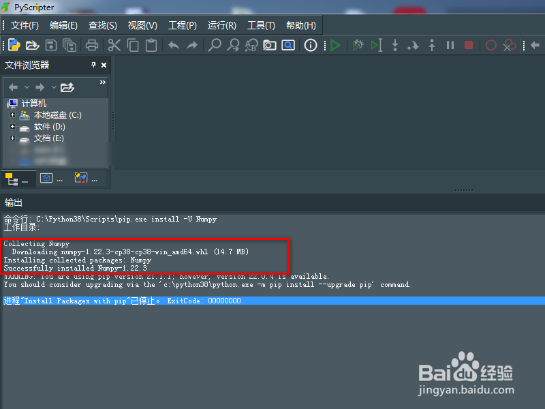Viewport: 545px width, 409px height.
Task: Select 计算机 tree node
Action: tap(33, 104)
